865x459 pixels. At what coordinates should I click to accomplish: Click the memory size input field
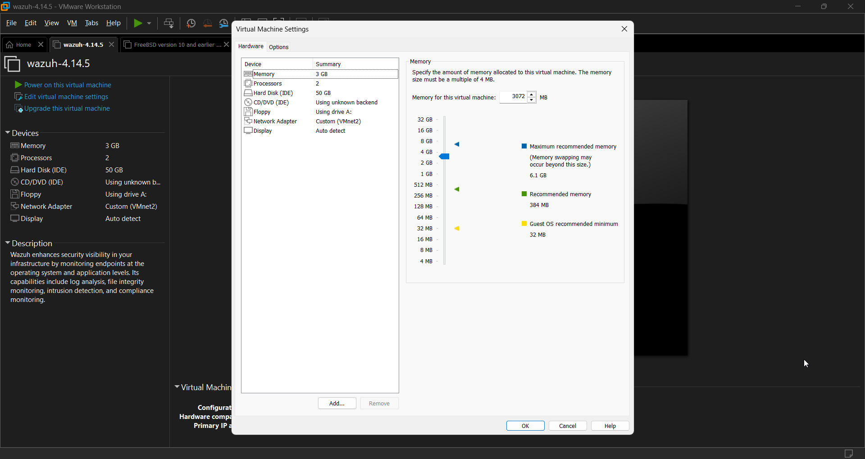click(513, 97)
